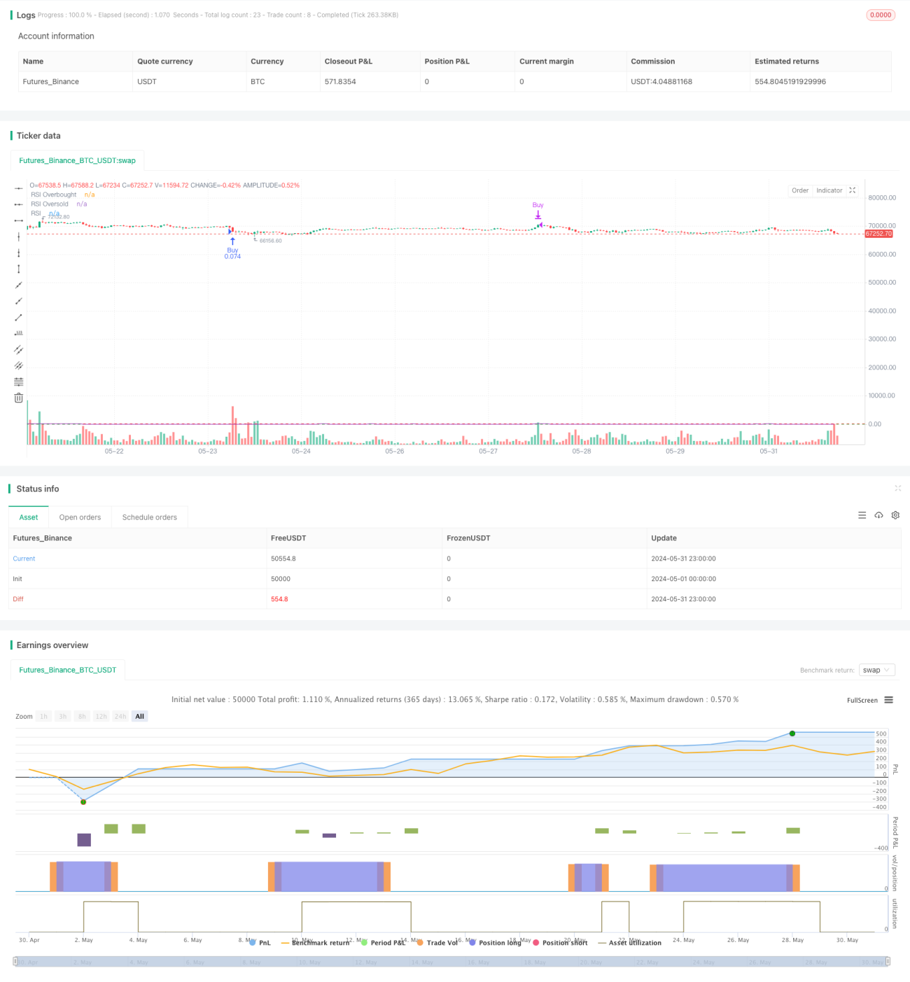The image size is (910, 982).
Task: Switch to the Asset tab
Action: [x=29, y=517]
